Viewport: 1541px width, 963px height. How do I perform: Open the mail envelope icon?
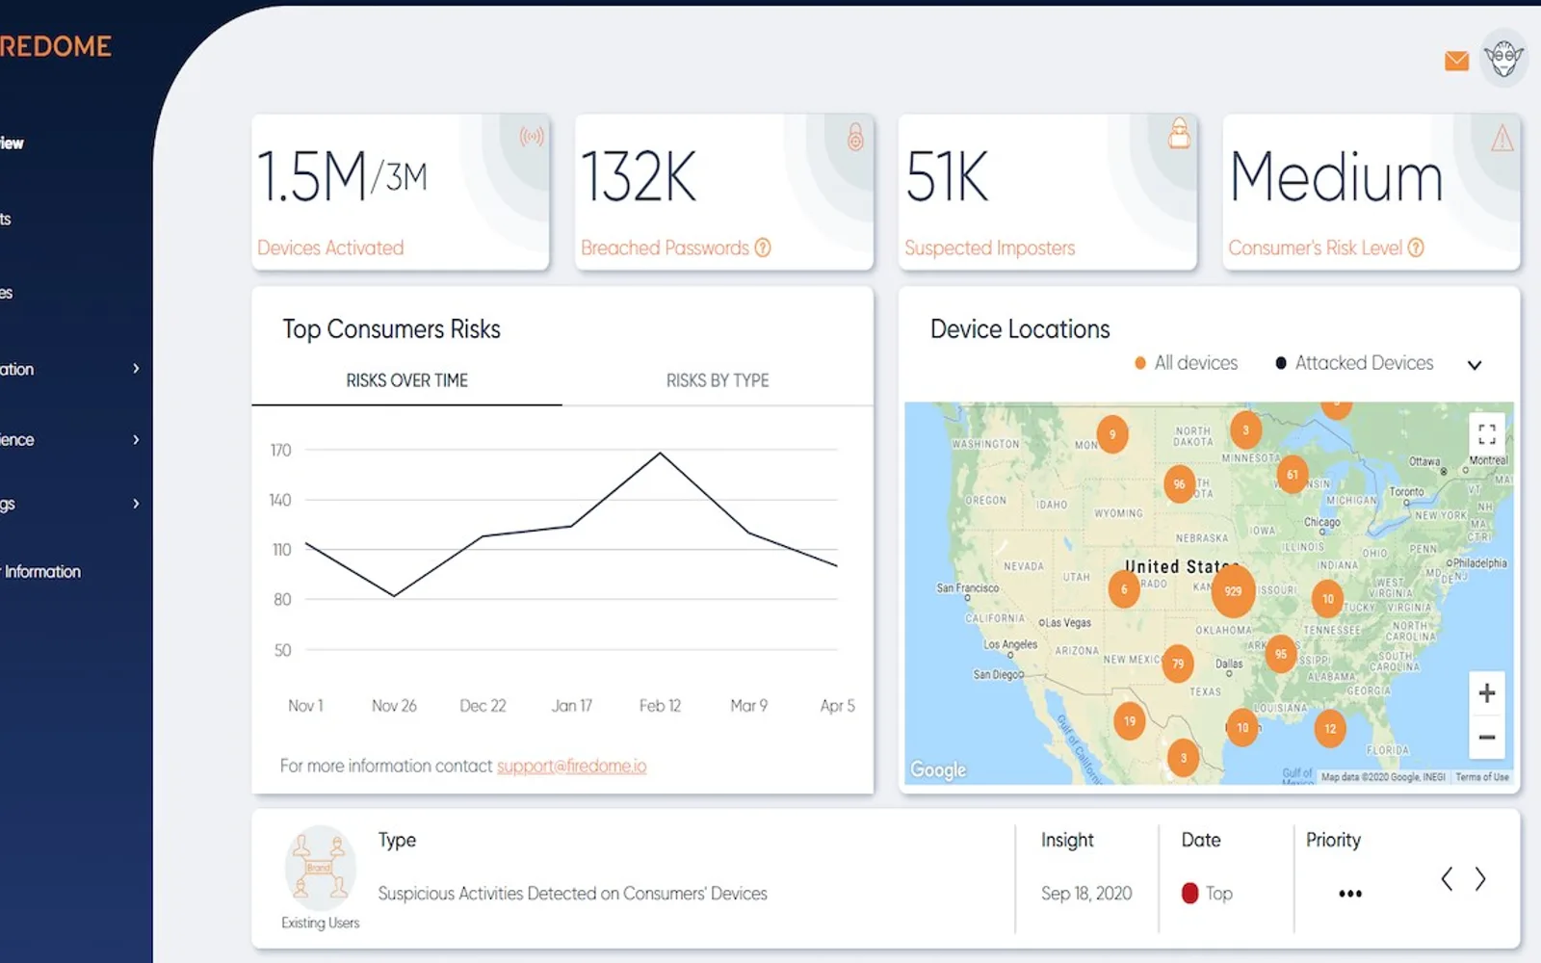click(1456, 61)
